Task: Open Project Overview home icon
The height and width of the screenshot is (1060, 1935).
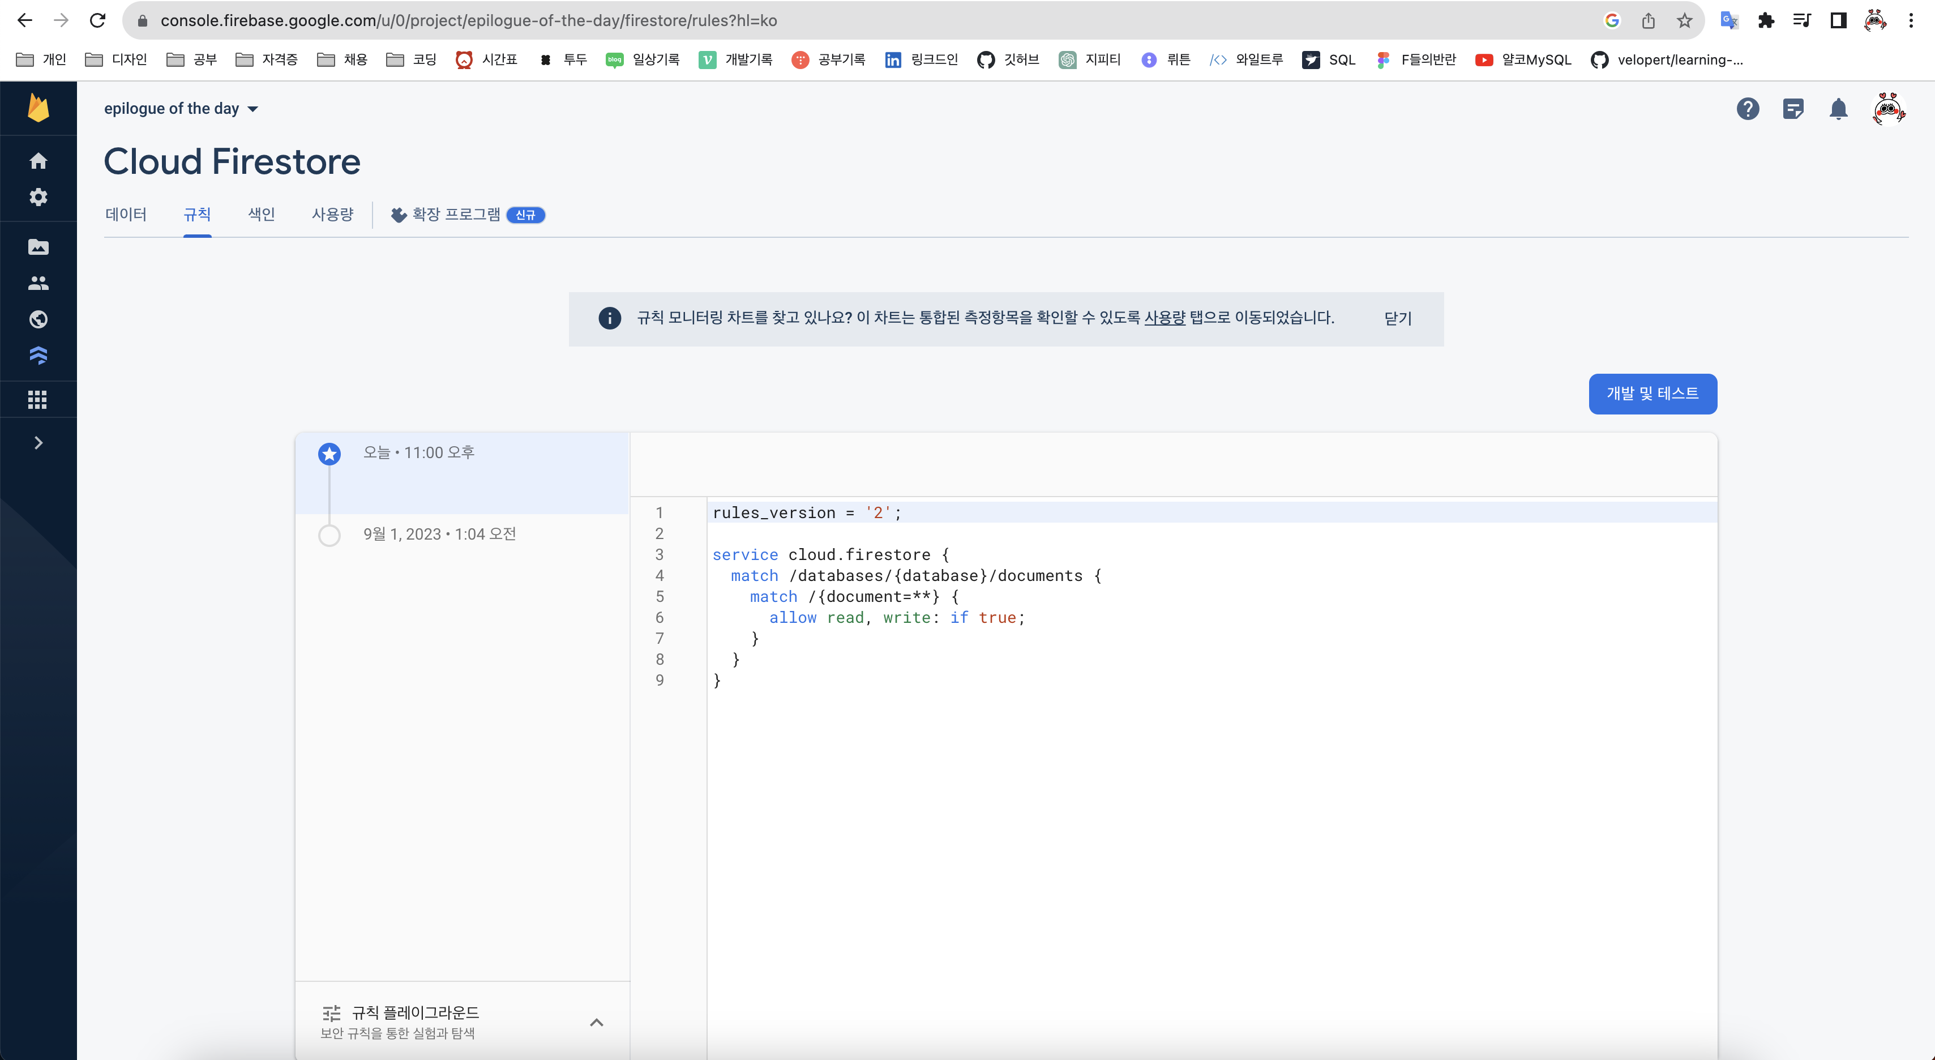Action: pos(38,161)
